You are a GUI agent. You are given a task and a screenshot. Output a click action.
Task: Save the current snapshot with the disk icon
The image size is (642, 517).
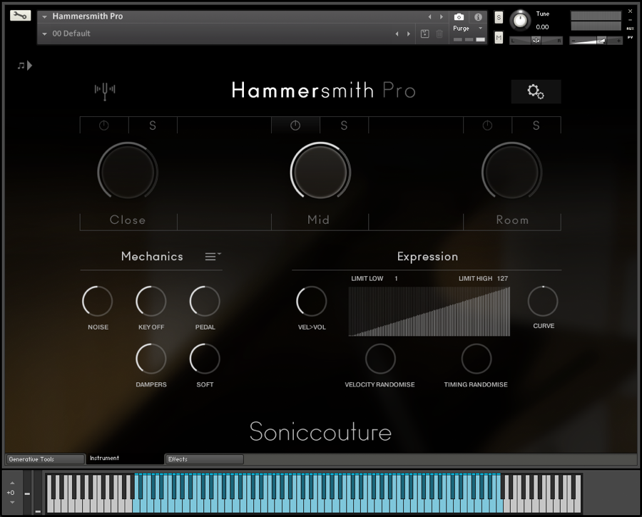(x=425, y=34)
